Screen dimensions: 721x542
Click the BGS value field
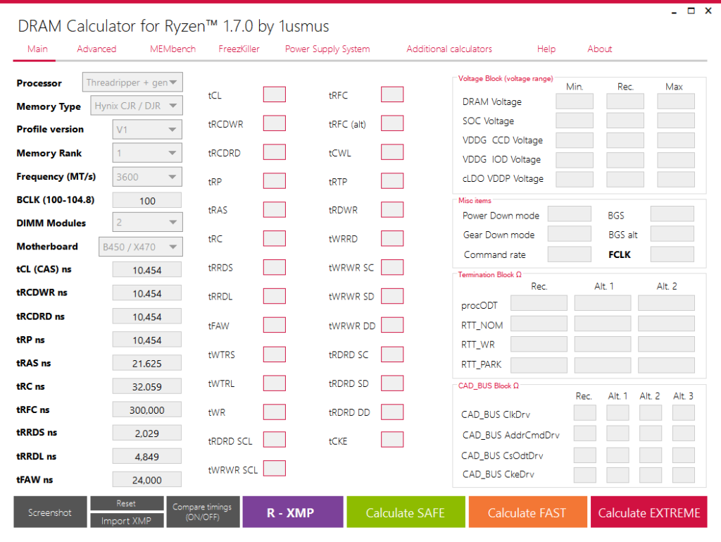(x=672, y=214)
